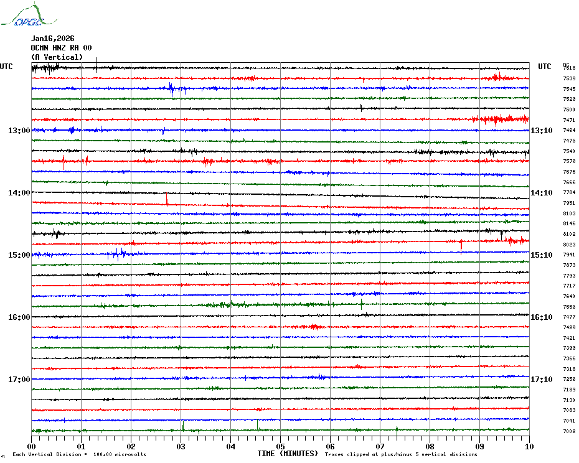Click the 14:10 time label

(542, 193)
